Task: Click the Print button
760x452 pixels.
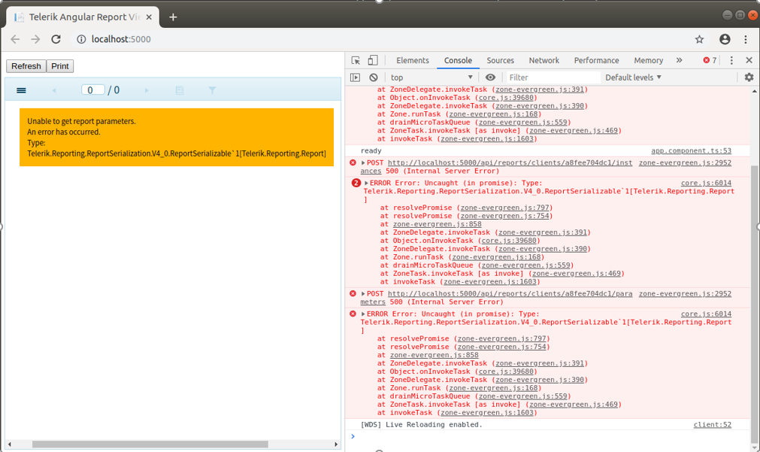Action: tap(60, 66)
